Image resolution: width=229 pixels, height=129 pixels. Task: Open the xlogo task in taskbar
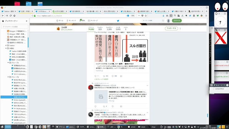pos(152,127)
